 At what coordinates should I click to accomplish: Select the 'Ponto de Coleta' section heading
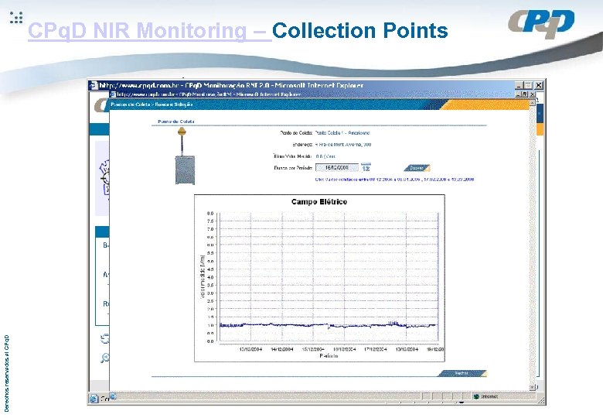(176, 122)
